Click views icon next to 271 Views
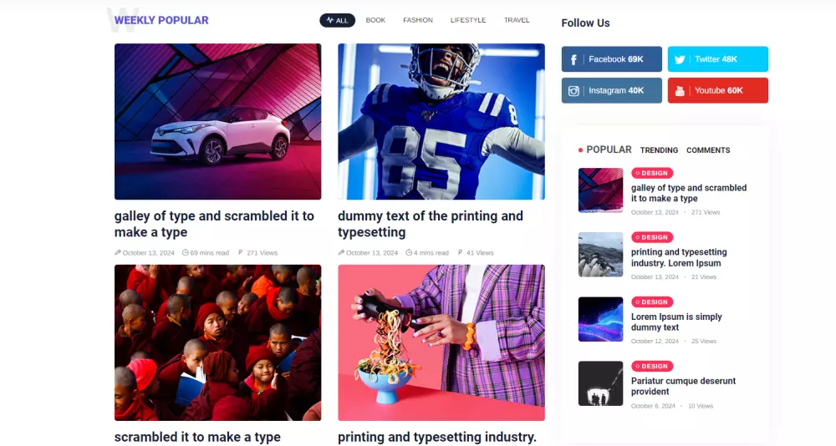This screenshot has height=446, width=836. 241,252
